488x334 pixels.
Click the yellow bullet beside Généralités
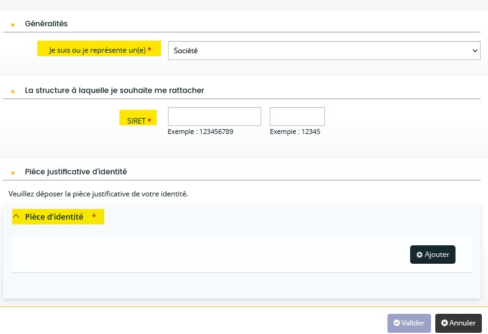pyautogui.click(x=13, y=25)
